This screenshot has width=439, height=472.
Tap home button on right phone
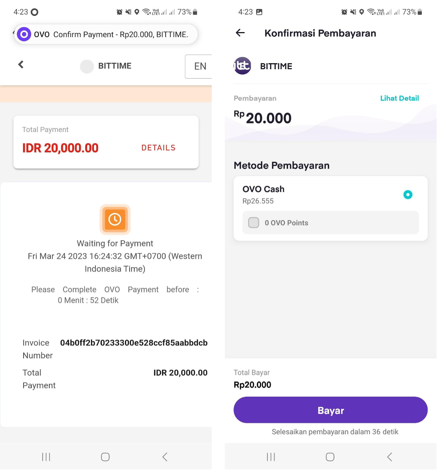(x=330, y=457)
